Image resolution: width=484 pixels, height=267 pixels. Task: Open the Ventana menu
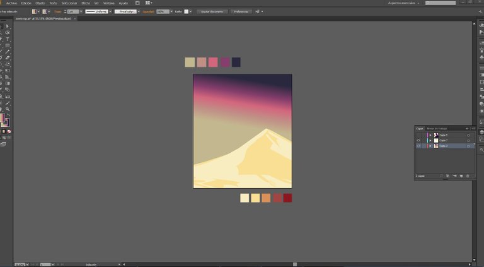pos(108,3)
